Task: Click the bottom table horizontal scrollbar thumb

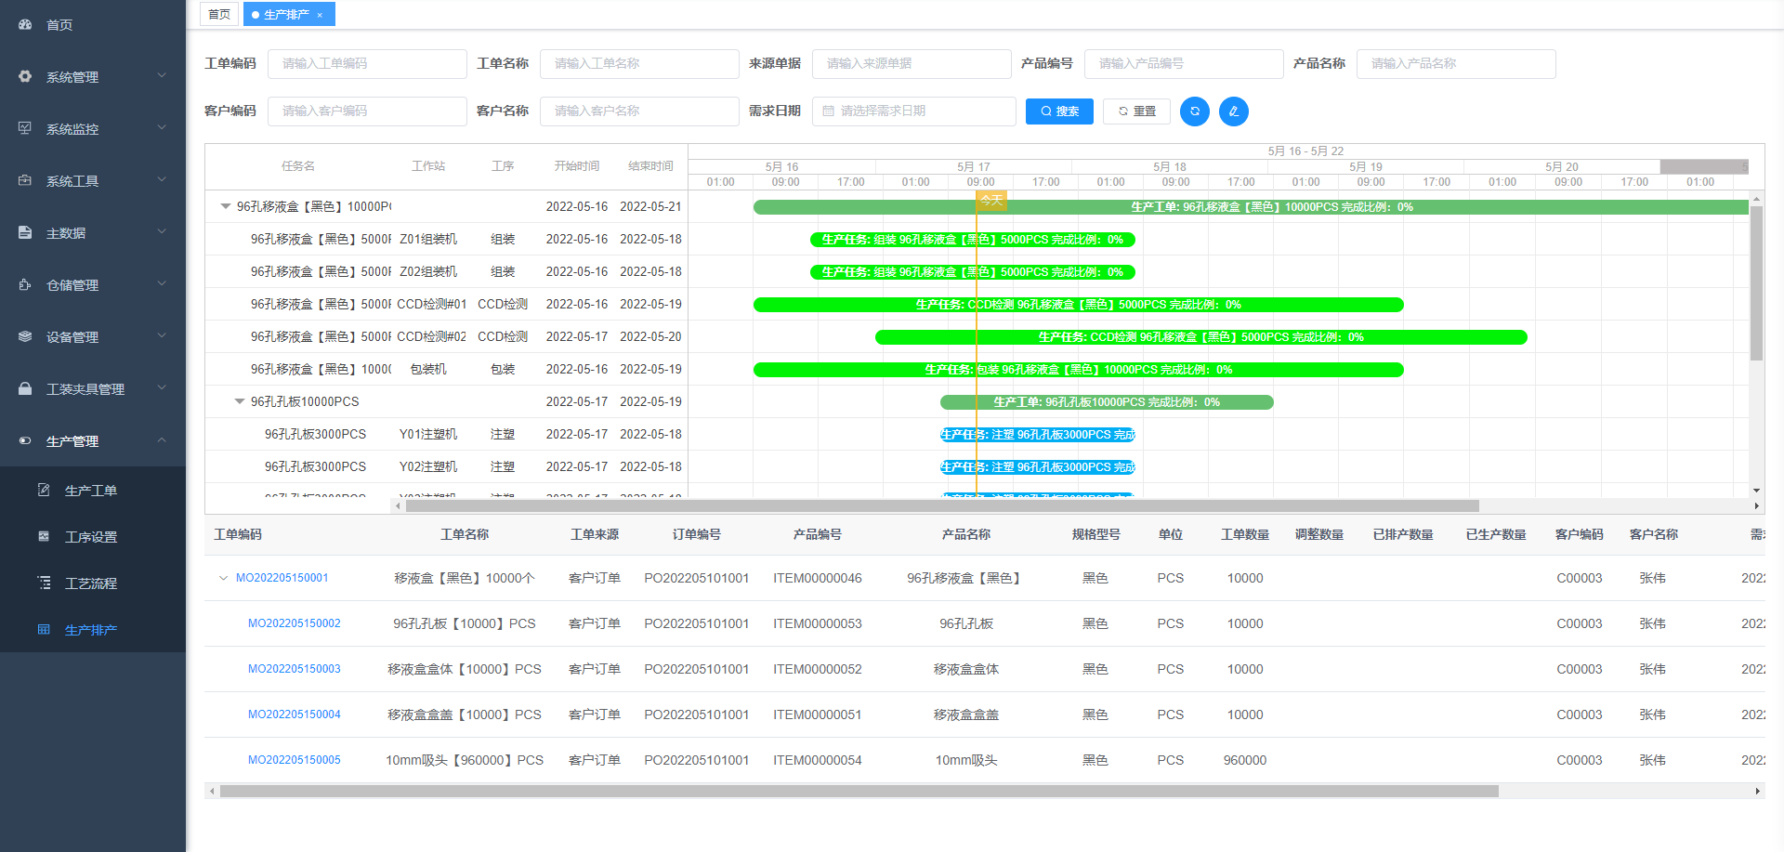Action: pyautogui.click(x=859, y=792)
